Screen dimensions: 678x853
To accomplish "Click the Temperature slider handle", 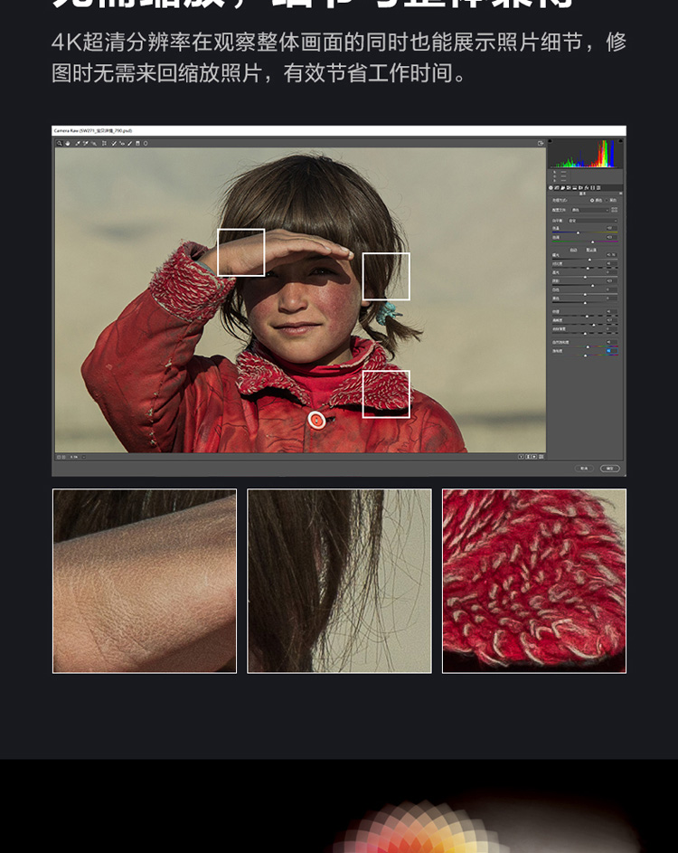I will pos(578,232).
